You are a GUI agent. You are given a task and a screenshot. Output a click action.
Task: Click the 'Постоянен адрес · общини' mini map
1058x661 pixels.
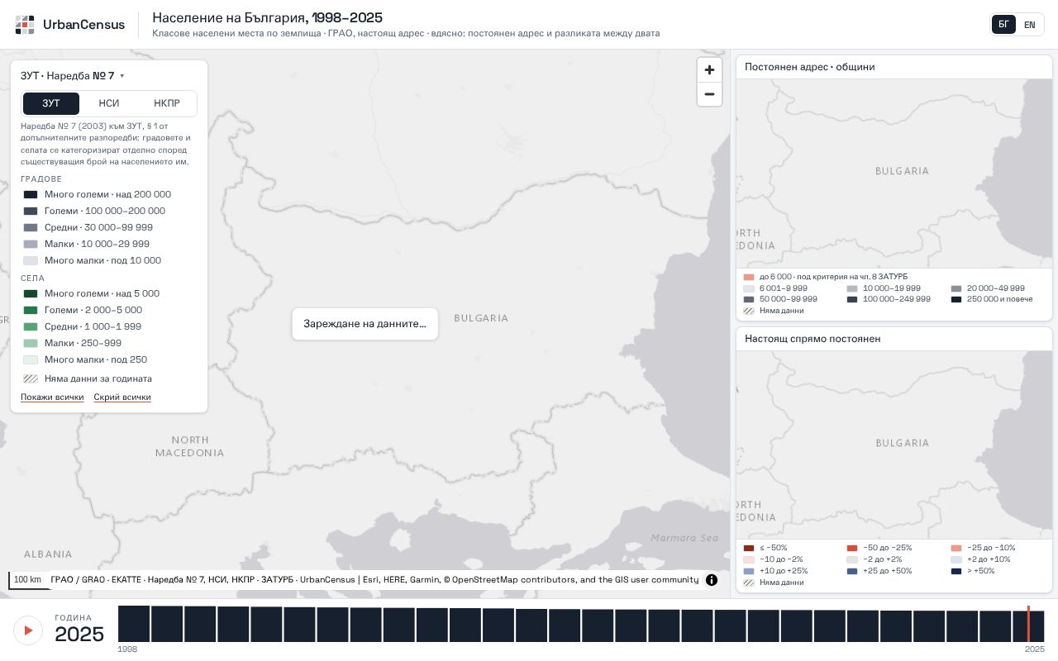coord(894,174)
